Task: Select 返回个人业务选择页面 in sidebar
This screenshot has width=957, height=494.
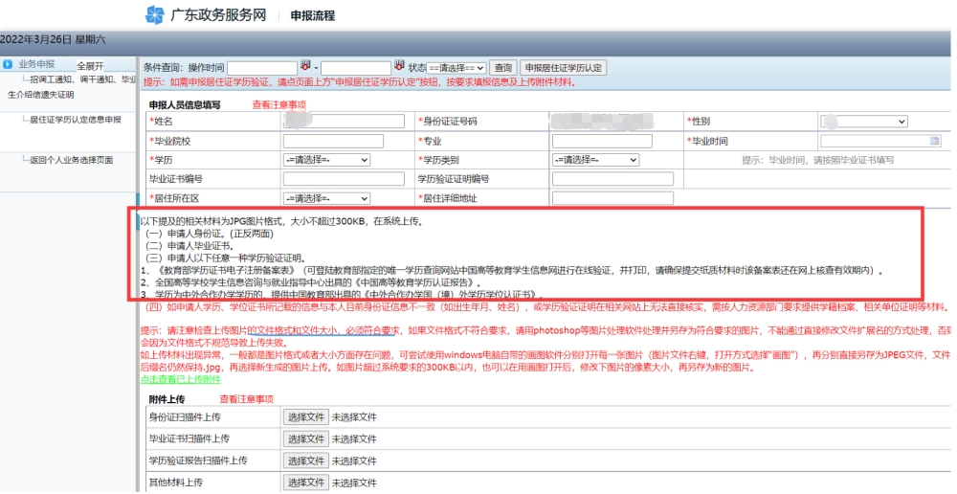Action: (x=72, y=160)
